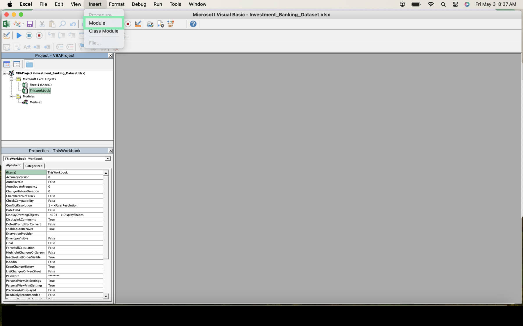The image size is (523, 326).
Task: Click the Outdent icon in Edit toolbar
Action: point(47,47)
